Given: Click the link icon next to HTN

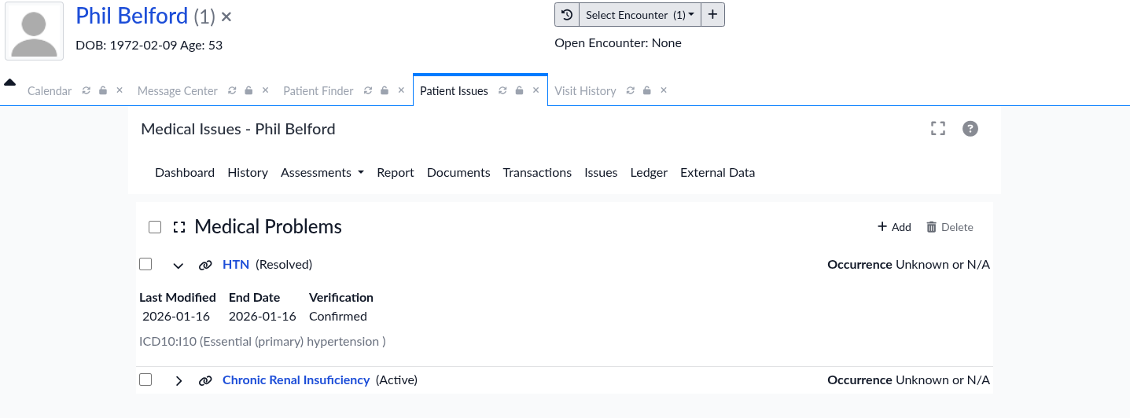Looking at the screenshot, I should 205,266.
